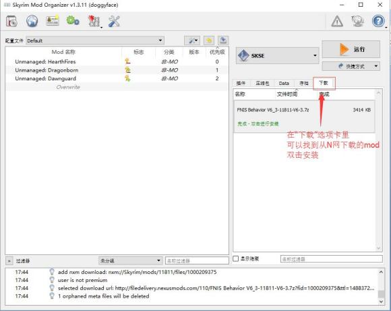Sort downloads by 文件时间 column
The width and height of the screenshot is (391, 311).
tap(296, 94)
